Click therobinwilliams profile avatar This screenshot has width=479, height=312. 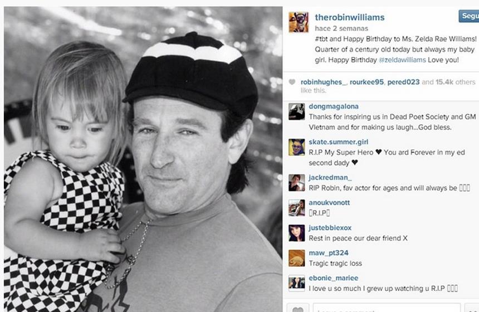tap(299, 22)
